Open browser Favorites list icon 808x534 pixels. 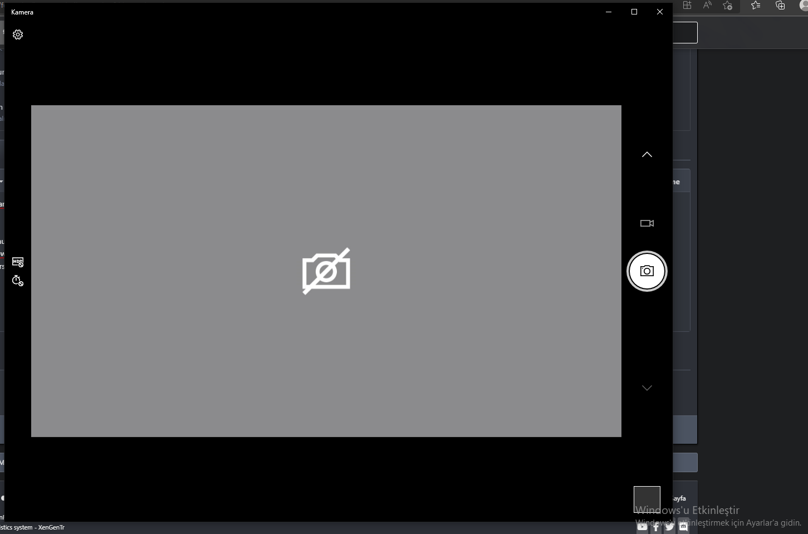coord(756,5)
